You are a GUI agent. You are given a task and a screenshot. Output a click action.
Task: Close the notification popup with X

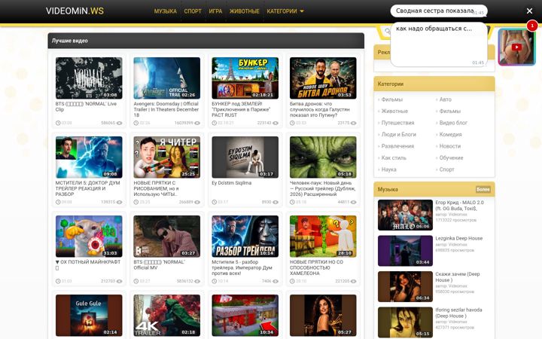529,11
